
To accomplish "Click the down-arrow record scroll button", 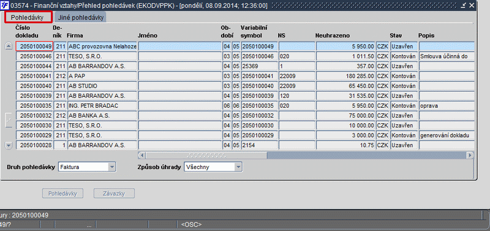I will 9,145.
